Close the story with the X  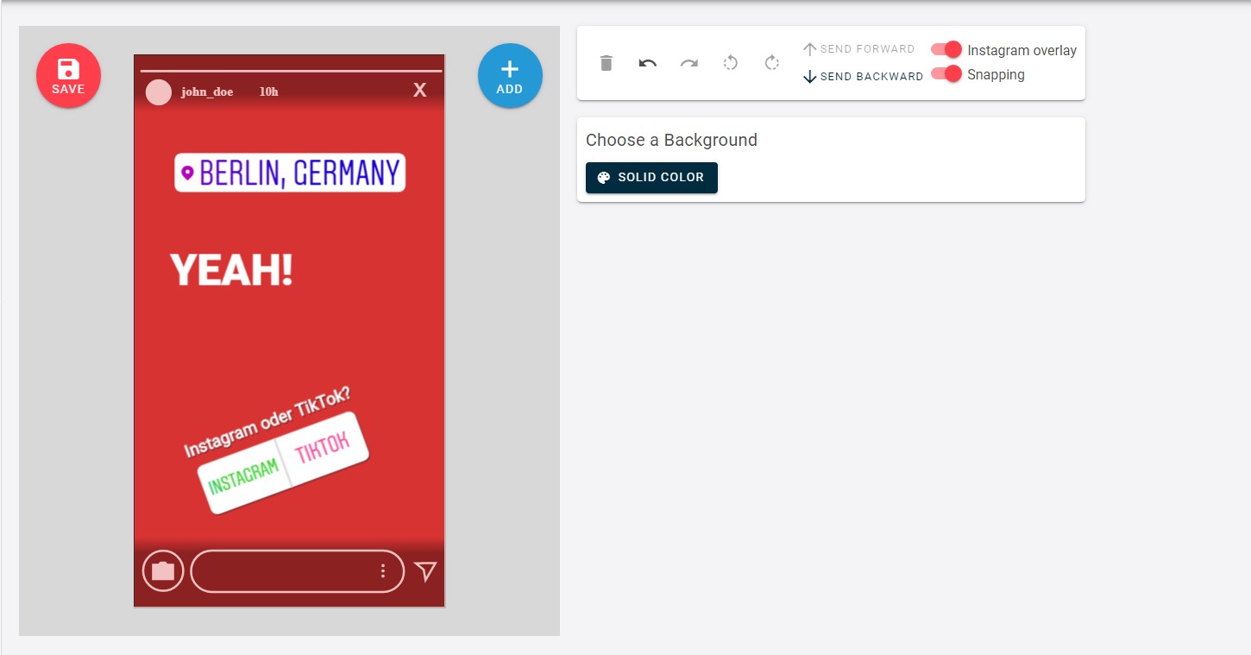(419, 89)
